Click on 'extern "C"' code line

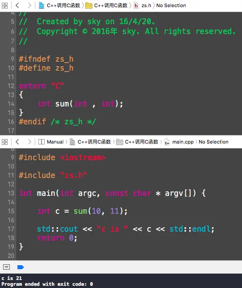42,86
